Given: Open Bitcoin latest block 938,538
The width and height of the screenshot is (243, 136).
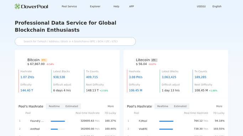Looking at the screenshot, I should (59, 77).
